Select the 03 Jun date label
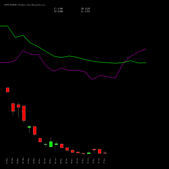 pyautogui.click(x=50, y=161)
